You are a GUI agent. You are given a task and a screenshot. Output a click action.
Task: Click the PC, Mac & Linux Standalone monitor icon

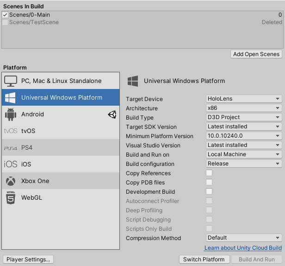[11, 81]
